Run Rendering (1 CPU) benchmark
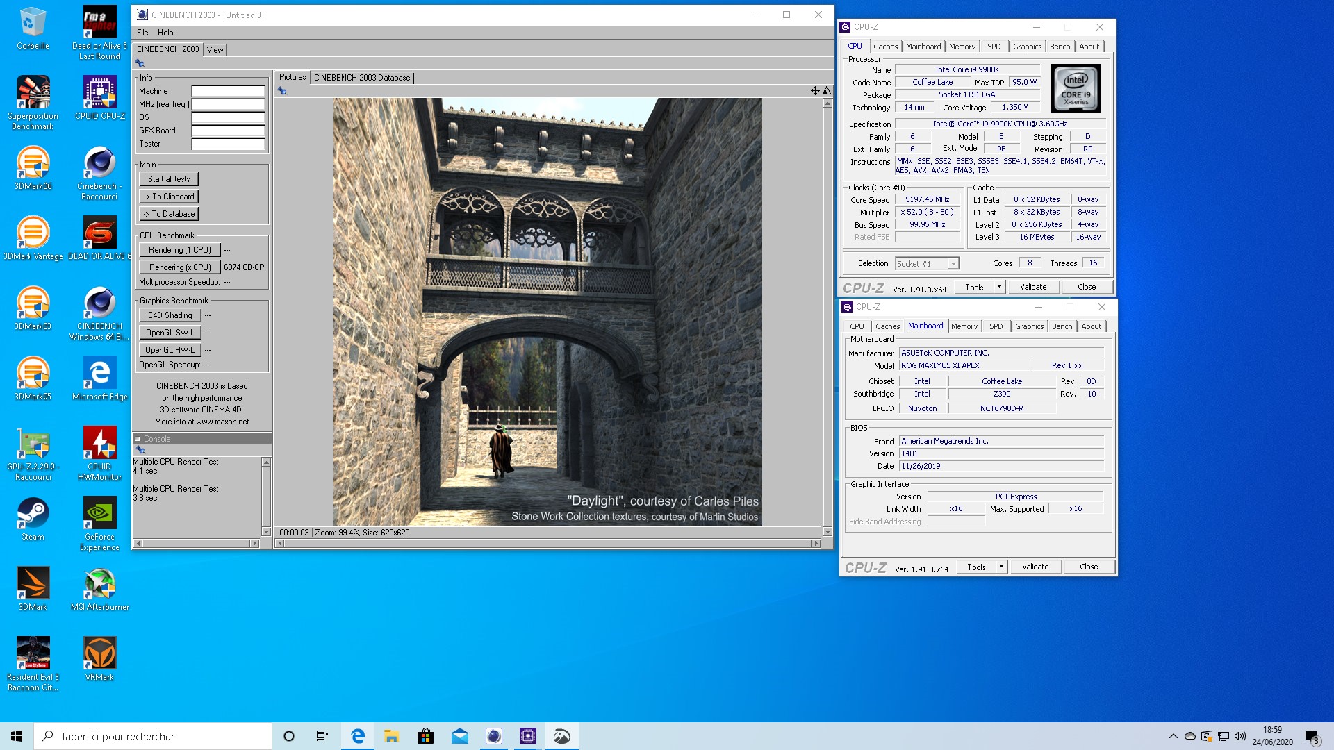 tap(180, 250)
